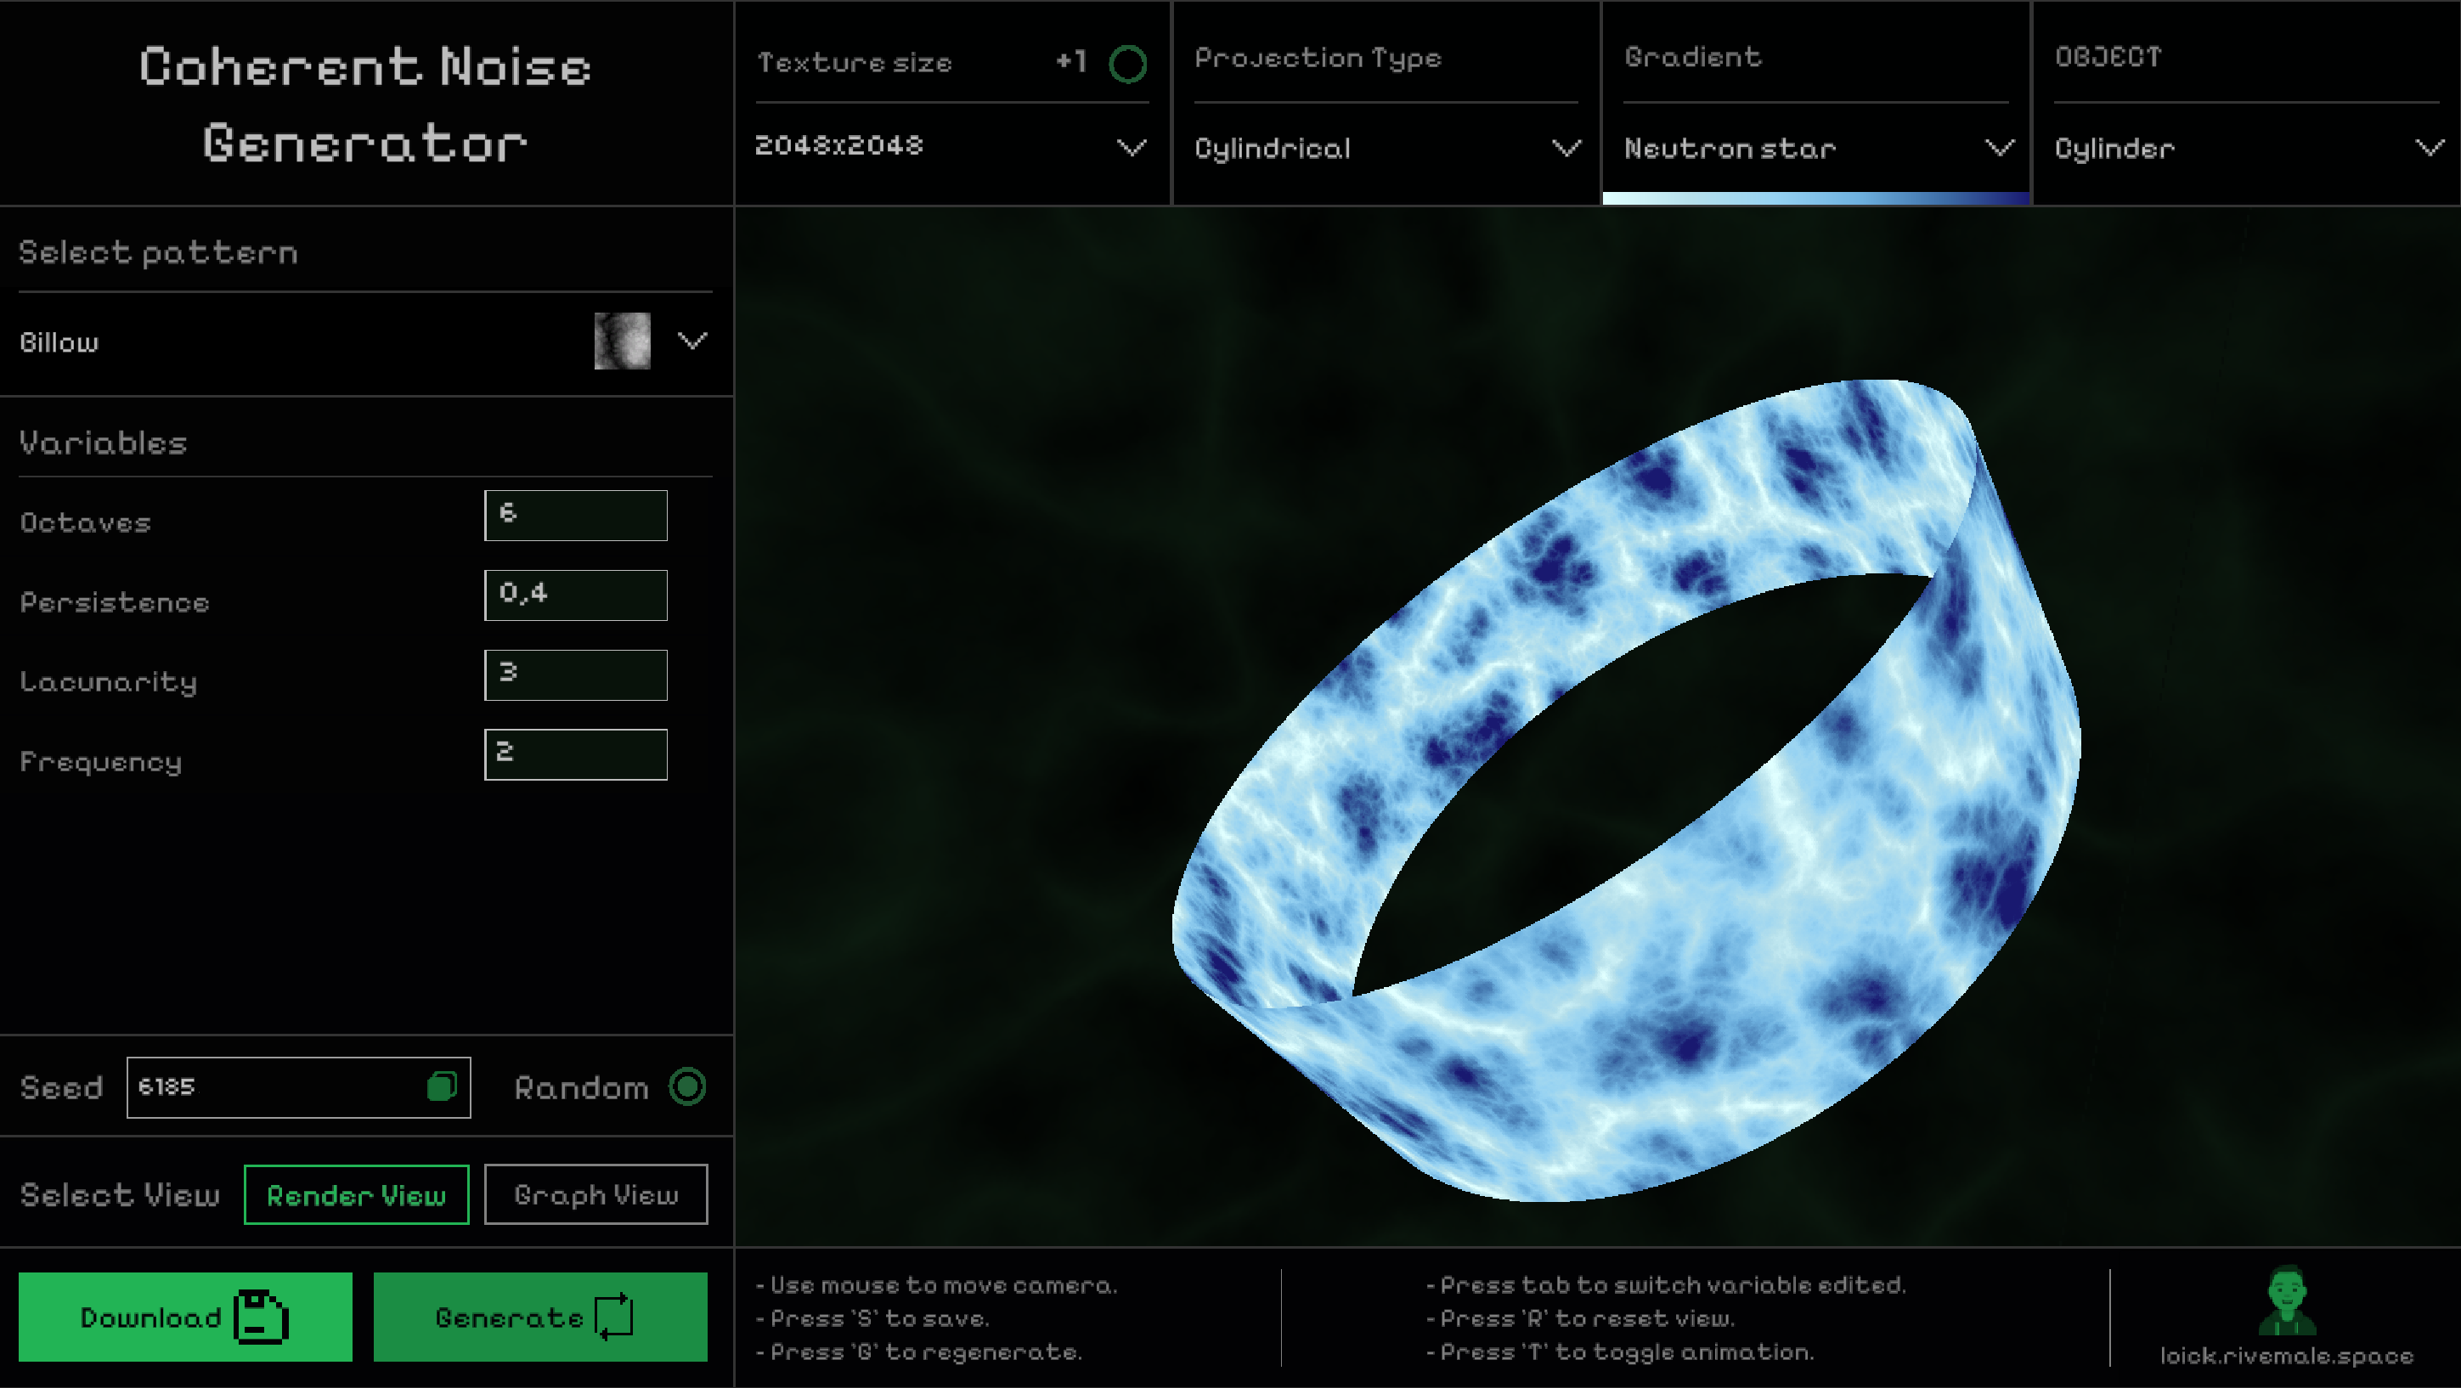Click the Octaves input field

click(x=576, y=516)
